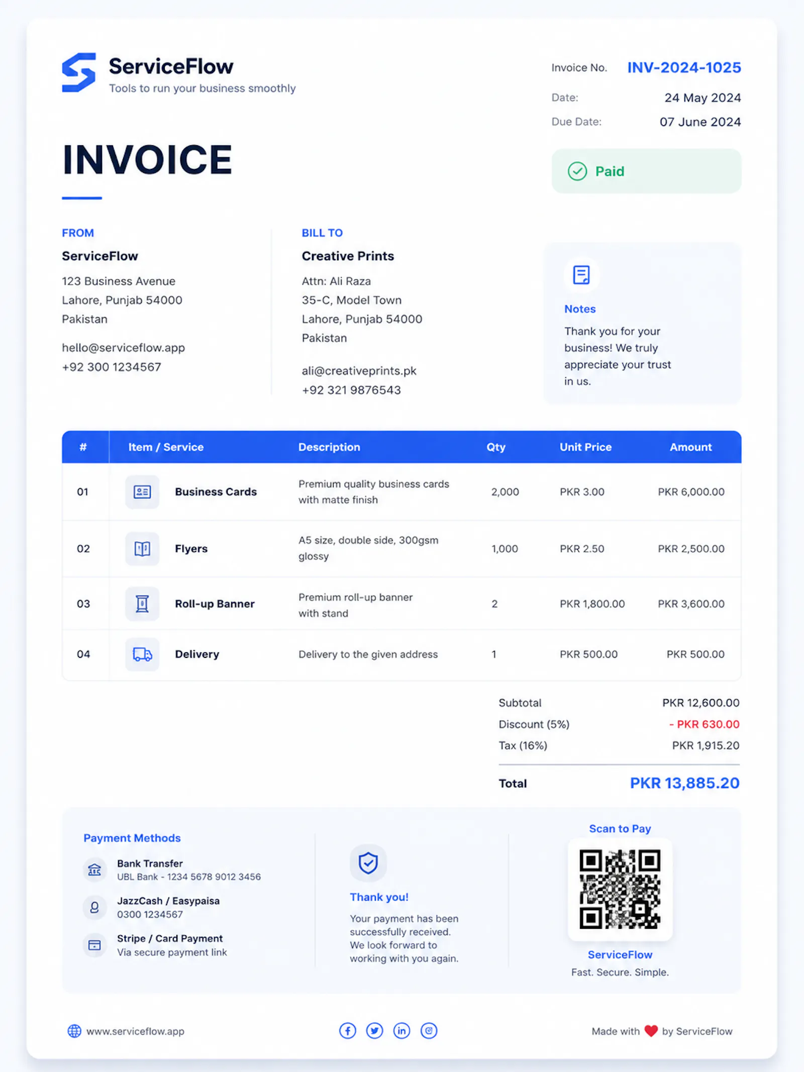Open the Facebook social icon

pos(348,1031)
